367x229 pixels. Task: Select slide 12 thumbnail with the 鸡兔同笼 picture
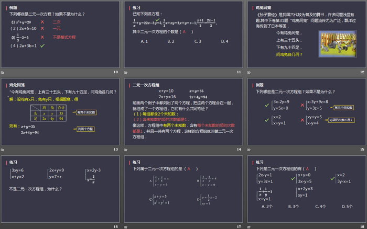[307, 35]
